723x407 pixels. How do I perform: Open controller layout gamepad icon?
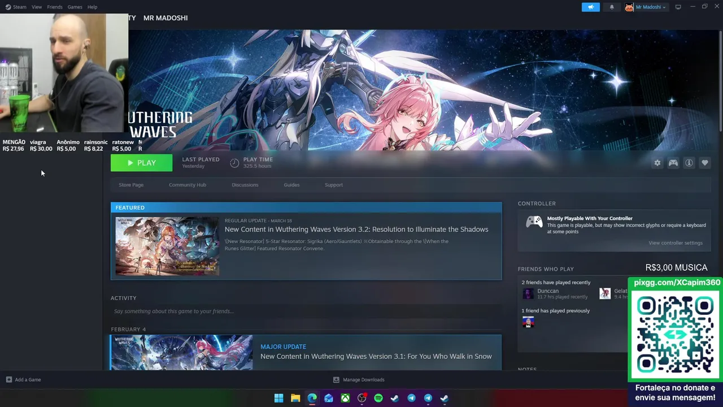pos(673,163)
